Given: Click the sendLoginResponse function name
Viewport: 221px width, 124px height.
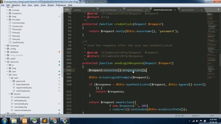Looking at the screenshot, I should click(129, 63).
